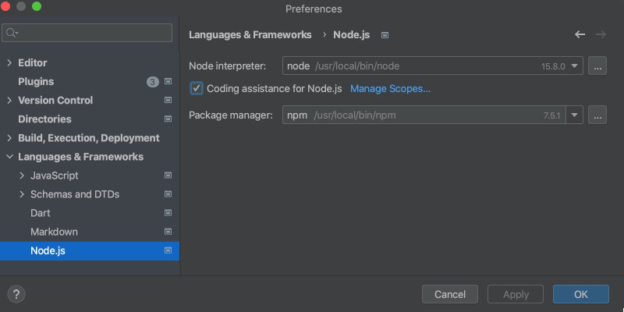Image resolution: width=624 pixels, height=312 pixels.
Task: Click the 15.8.0 node version text
Action: pyautogui.click(x=553, y=66)
